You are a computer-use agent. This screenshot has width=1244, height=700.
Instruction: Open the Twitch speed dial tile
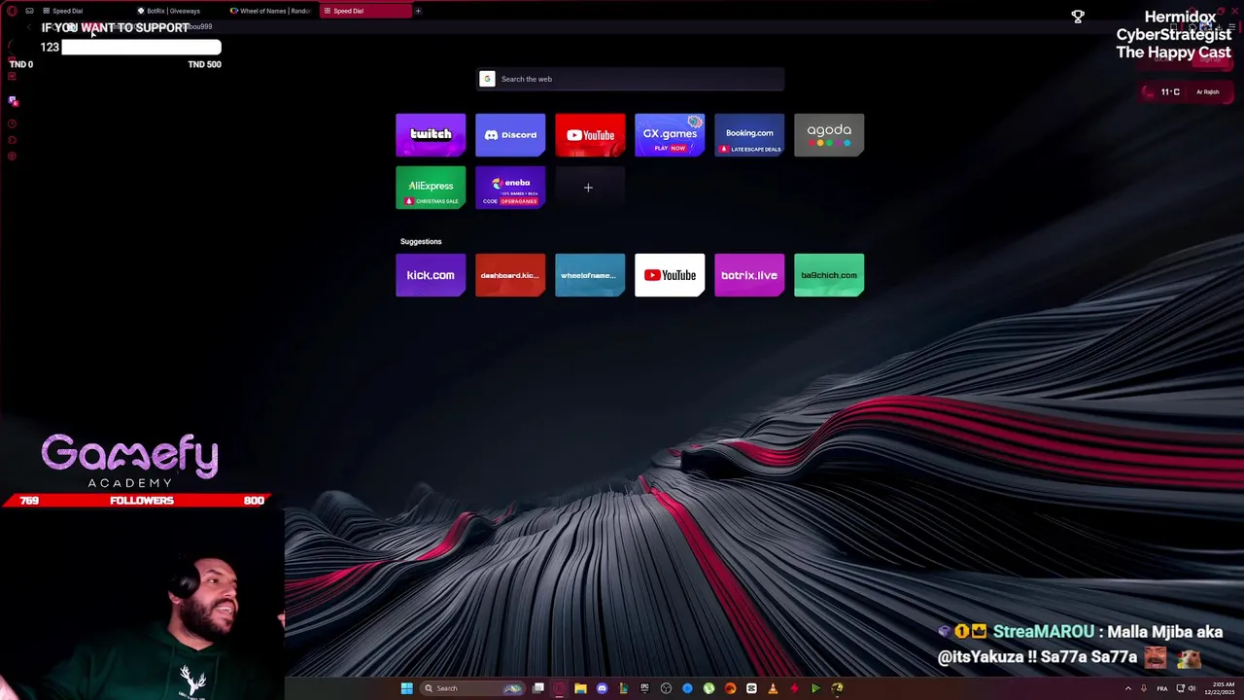431,135
